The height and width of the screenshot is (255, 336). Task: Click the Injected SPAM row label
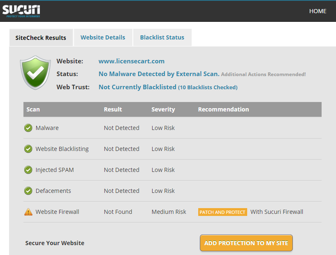[x=55, y=170]
